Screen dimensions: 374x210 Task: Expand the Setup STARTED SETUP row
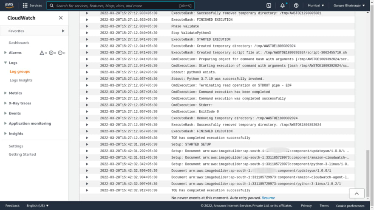(x=87, y=145)
